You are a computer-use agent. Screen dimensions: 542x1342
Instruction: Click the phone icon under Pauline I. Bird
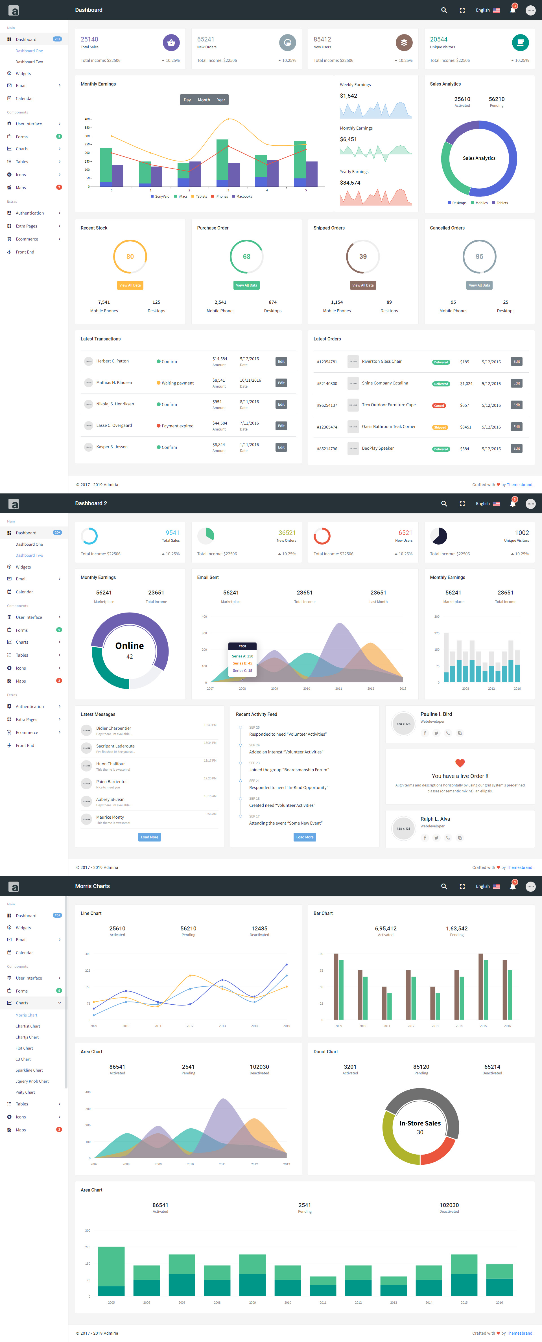tap(448, 733)
